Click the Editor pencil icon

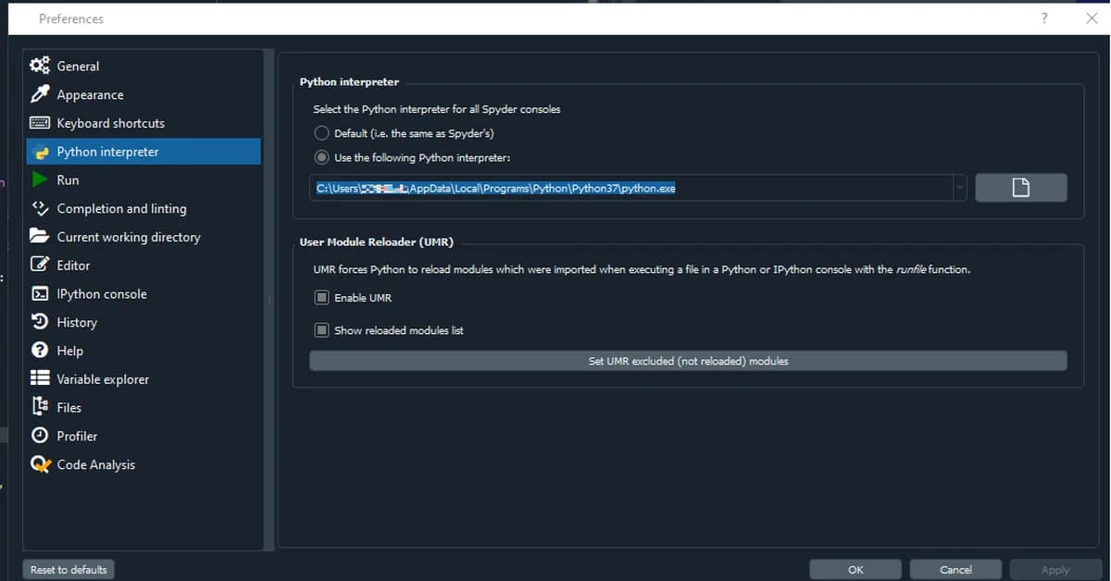point(39,265)
